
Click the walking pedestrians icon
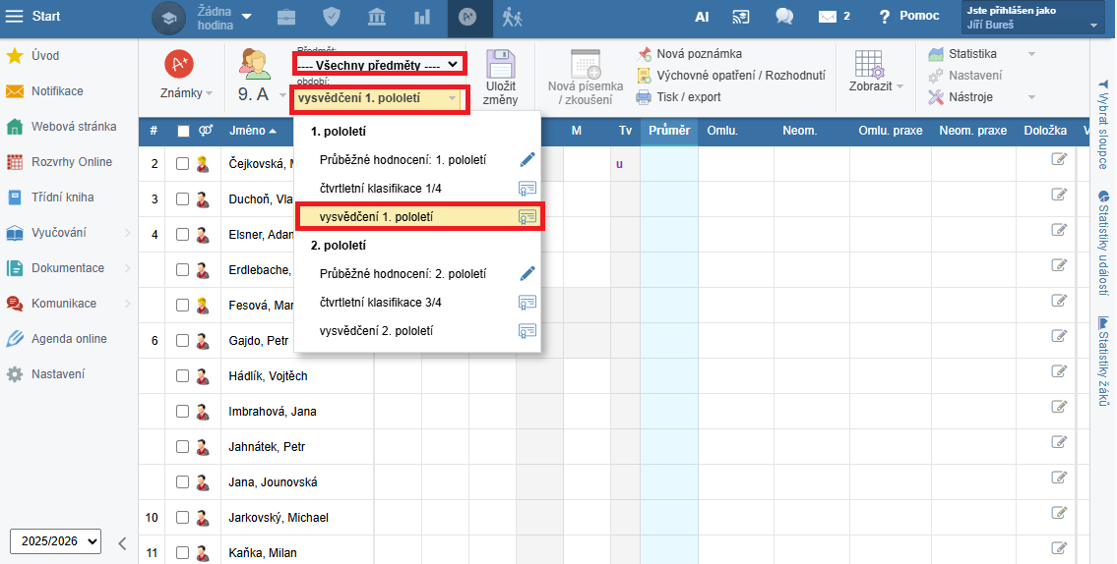(512, 17)
